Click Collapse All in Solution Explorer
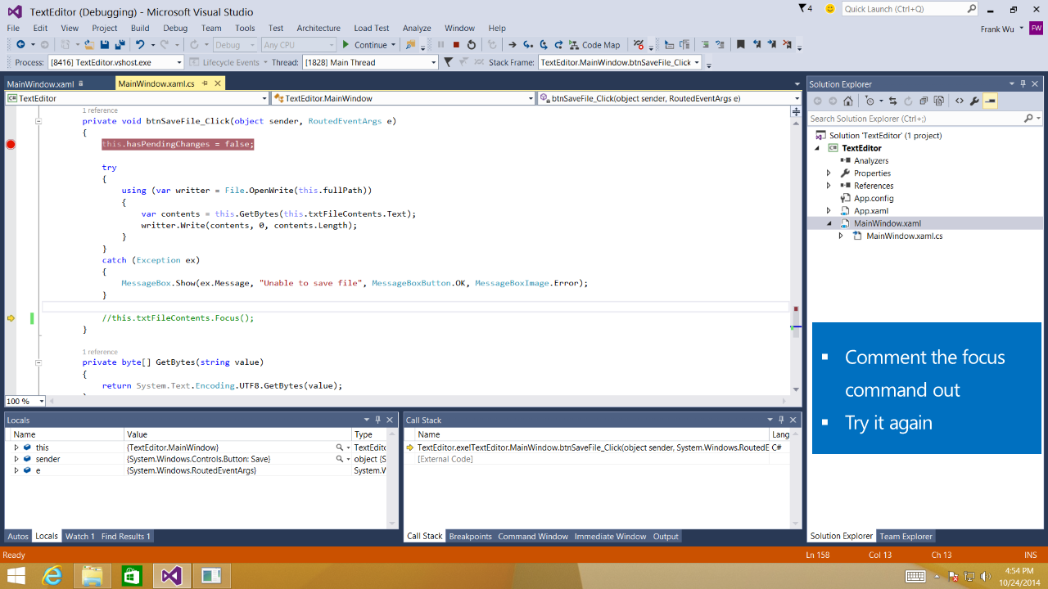The image size is (1048, 589). click(x=924, y=101)
